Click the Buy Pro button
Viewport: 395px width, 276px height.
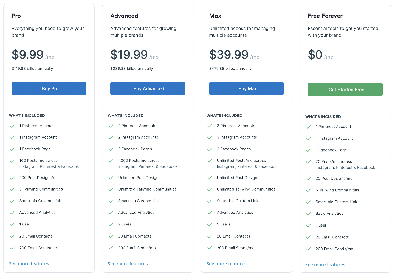[x=49, y=89]
